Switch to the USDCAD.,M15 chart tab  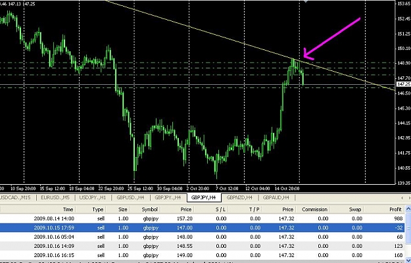15,197
